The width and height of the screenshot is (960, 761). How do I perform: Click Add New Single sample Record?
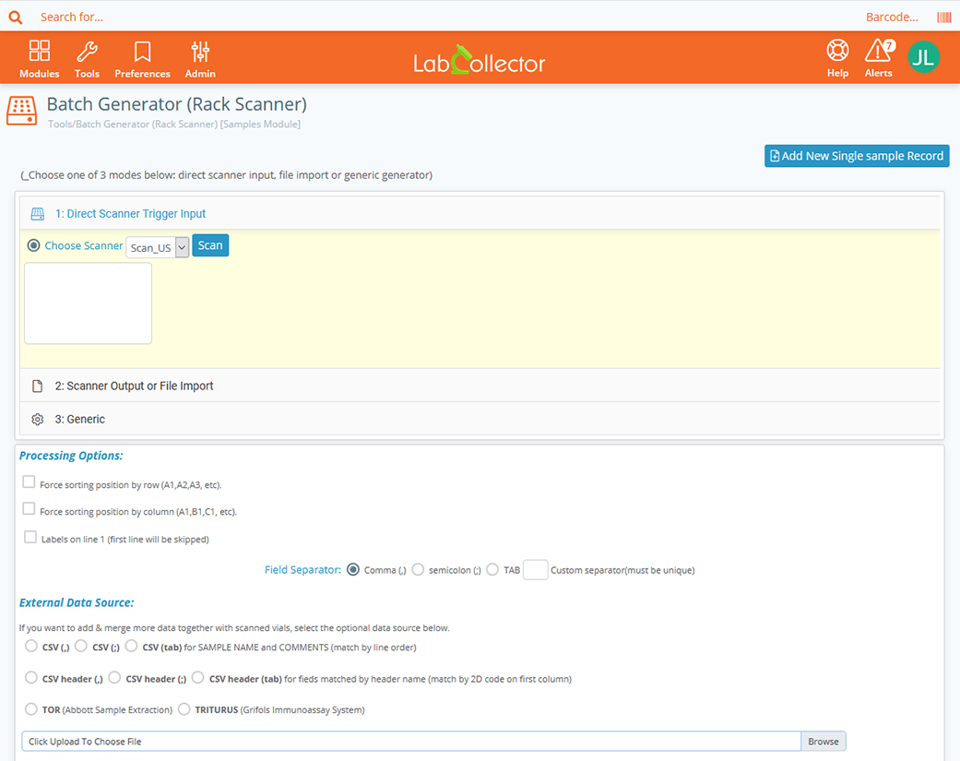pyautogui.click(x=857, y=156)
